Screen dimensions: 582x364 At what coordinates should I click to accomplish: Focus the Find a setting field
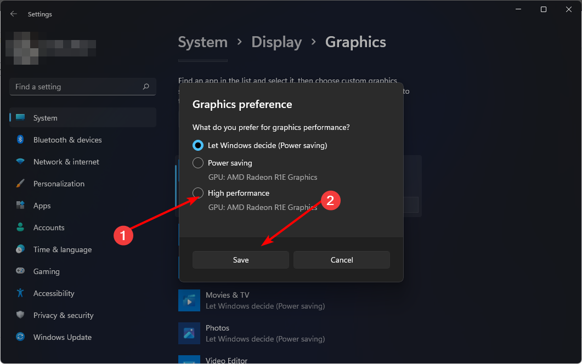pos(82,87)
